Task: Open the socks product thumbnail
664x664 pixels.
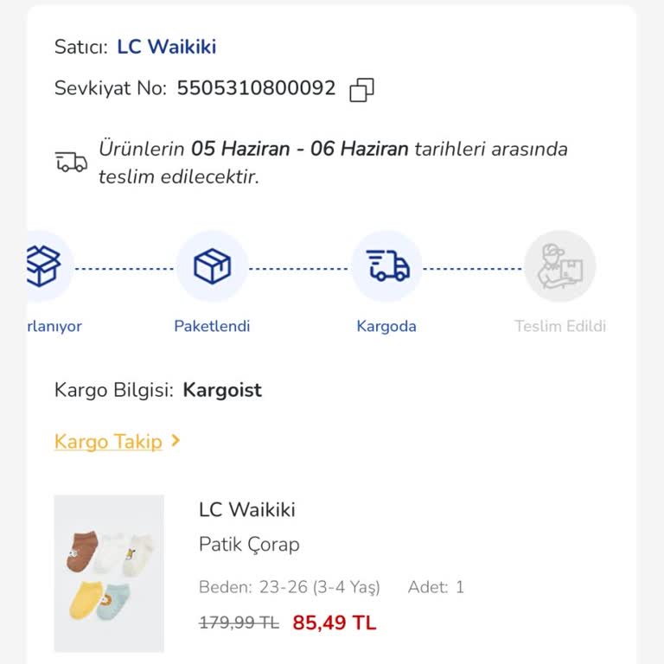Action: pyautogui.click(x=109, y=572)
